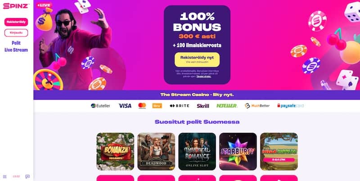This screenshot has width=360, height=181.
Task: Click the pink Rekisteröidy sidebar button
Action: (x=16, y=22)
